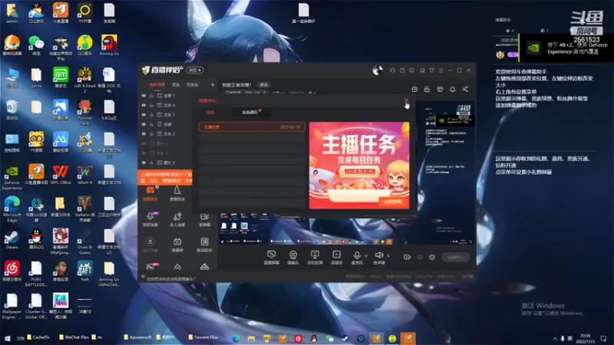Screen dimensions: 614x345
Task: Open the 房管助手 tool
Action: [177, 194]
